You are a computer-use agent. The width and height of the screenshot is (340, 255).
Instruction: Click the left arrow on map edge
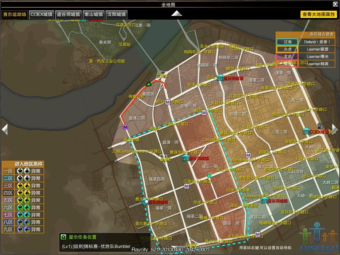click(5, 129)
